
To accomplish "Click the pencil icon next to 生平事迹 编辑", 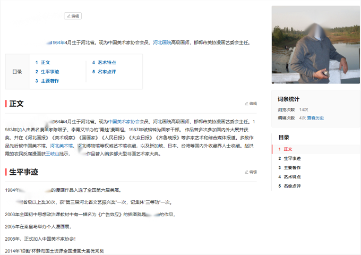I will pyautogui.click(x=246, y=172).
